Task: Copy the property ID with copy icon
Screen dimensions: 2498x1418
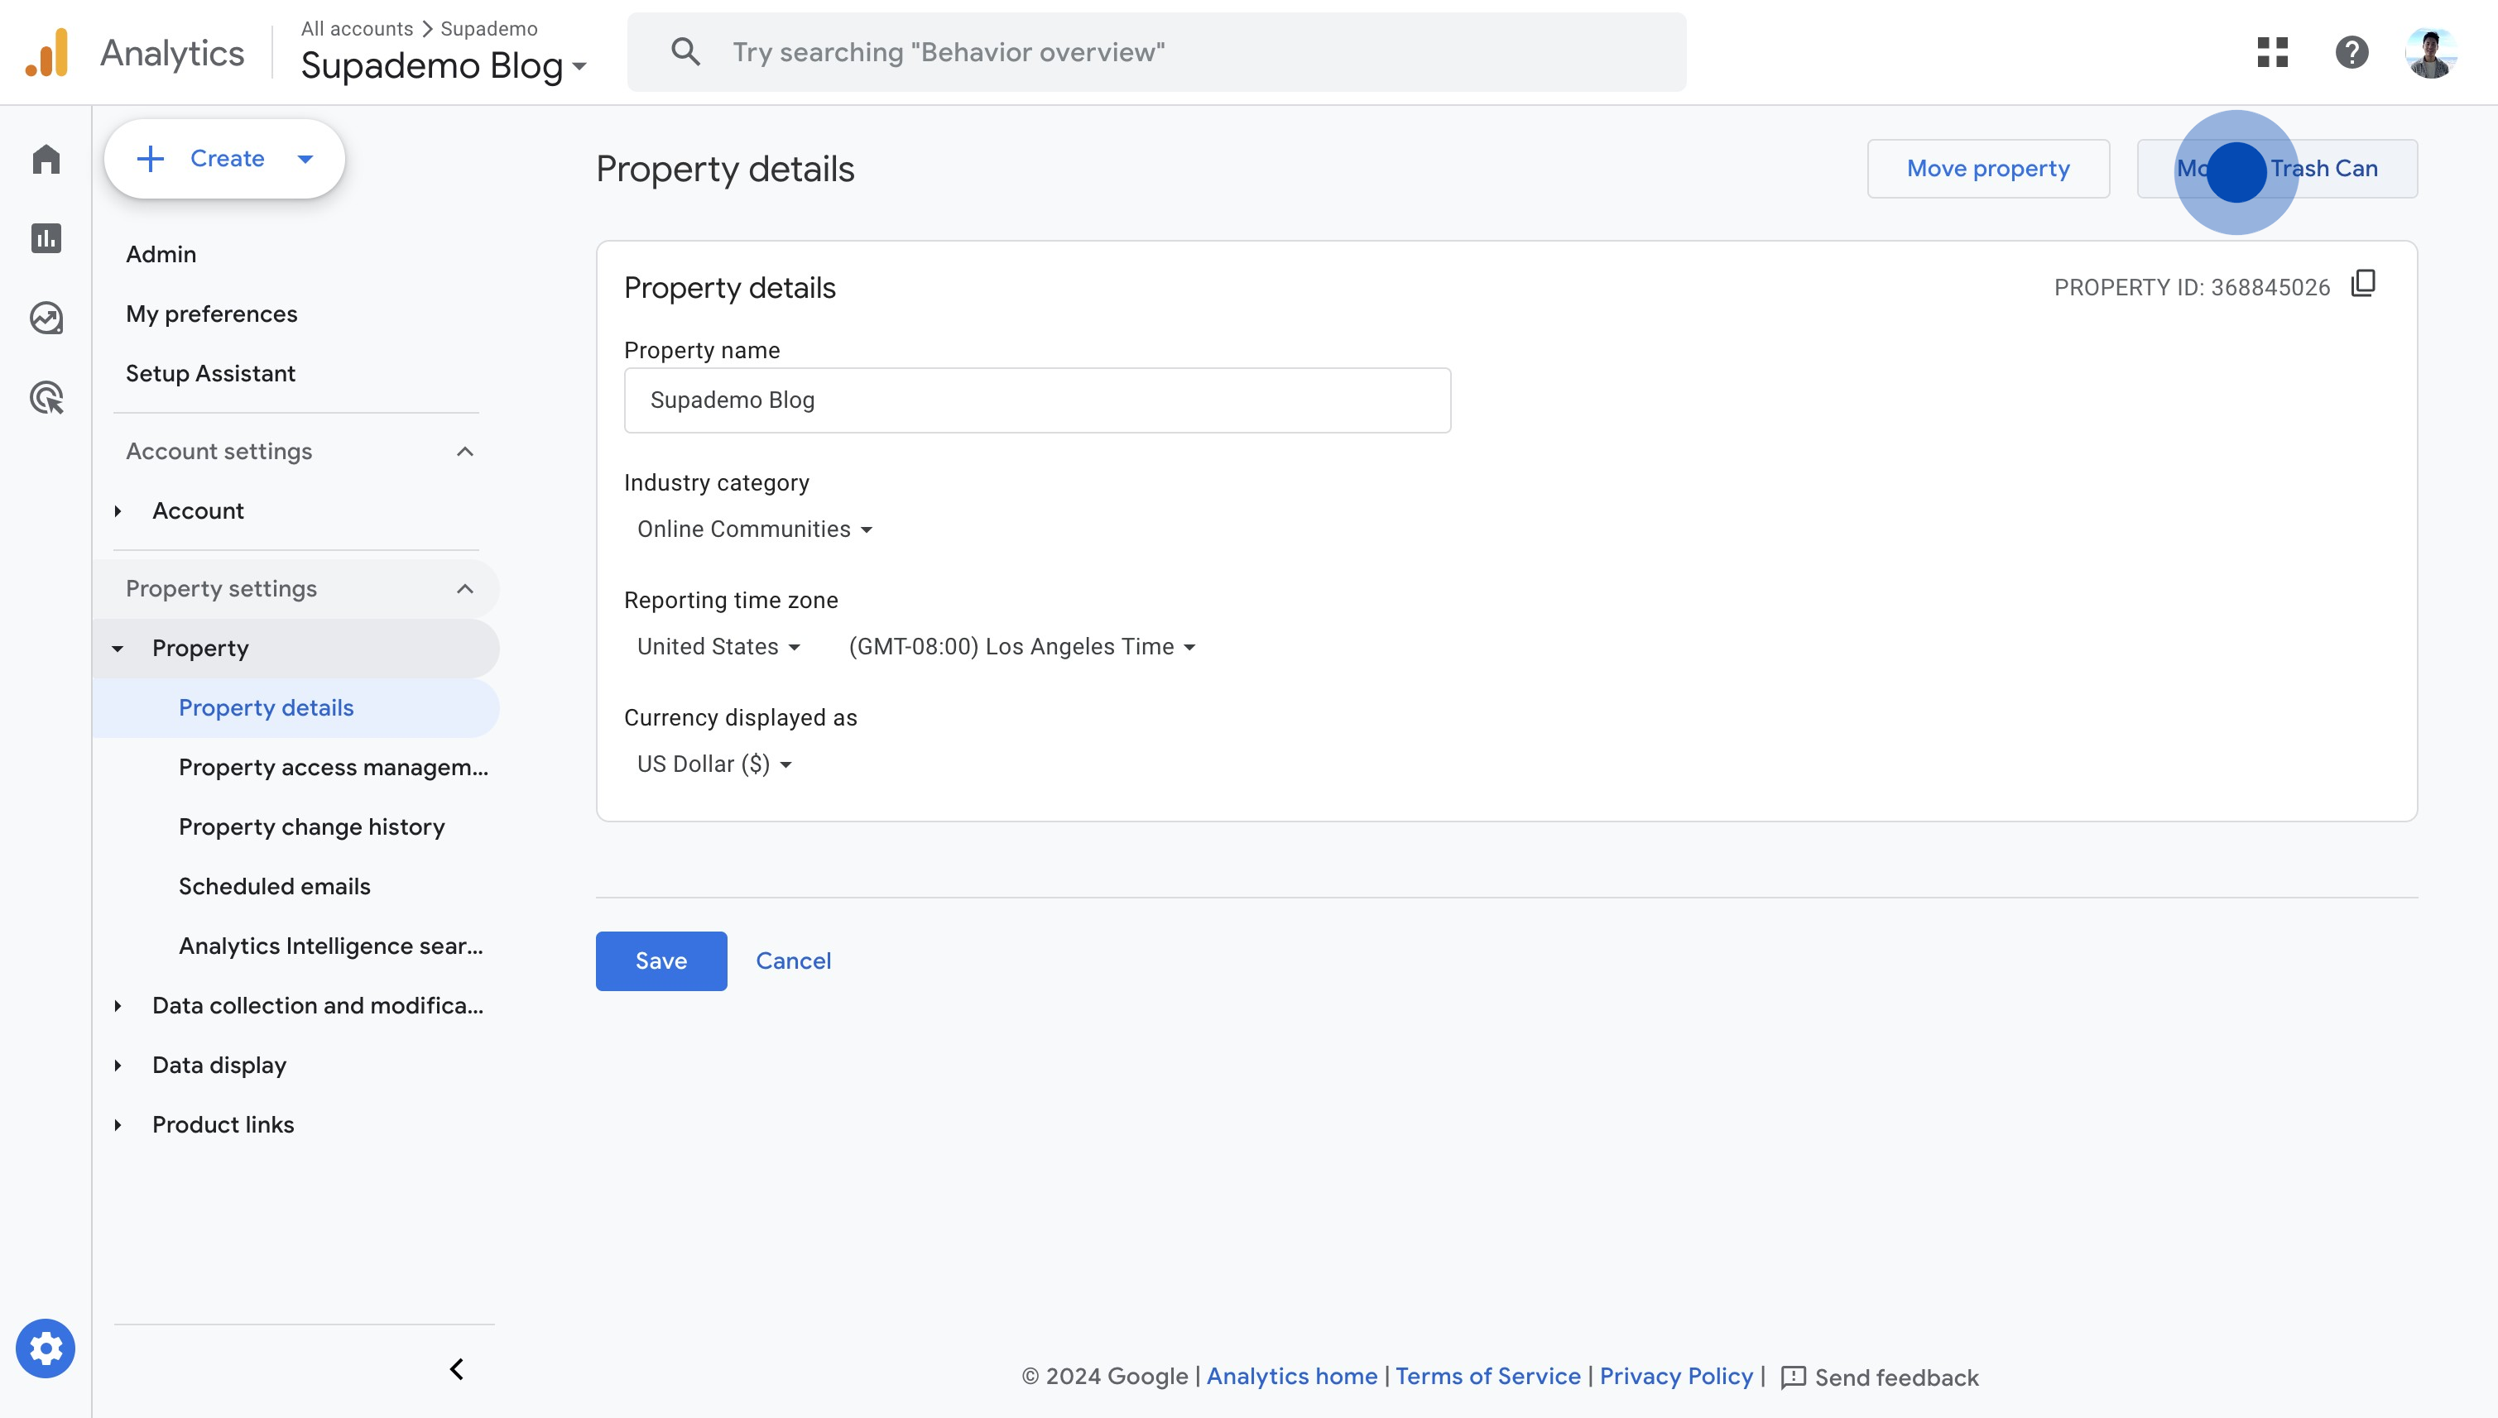Action: pyautogui.click(x=2365, y=284)
